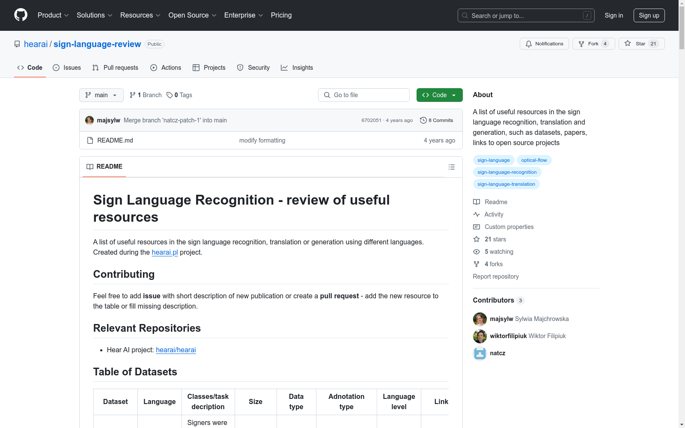
Task: Click the Custom properties icon
Action: pyautogui.click(x=477, y=227)
